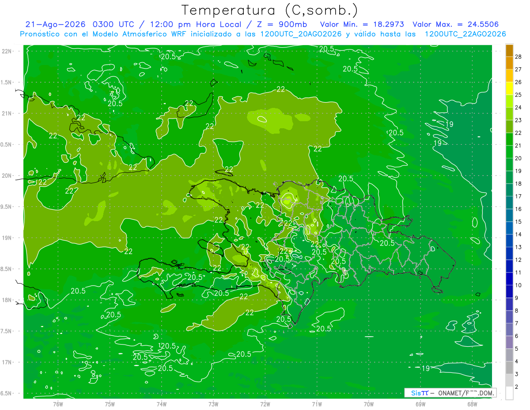Pick the brown swatch above 28 on the scale
530x410 pixels.
[x=509, y=50]
